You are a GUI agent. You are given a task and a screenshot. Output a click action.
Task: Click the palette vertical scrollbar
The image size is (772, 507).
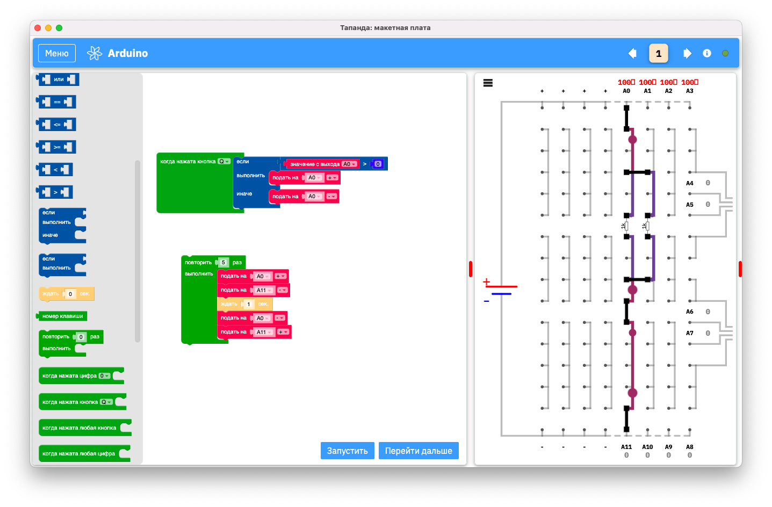138,251
